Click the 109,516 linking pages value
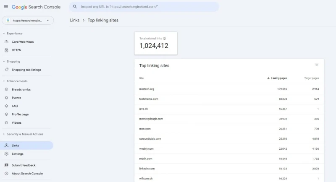 coord(282,89)
